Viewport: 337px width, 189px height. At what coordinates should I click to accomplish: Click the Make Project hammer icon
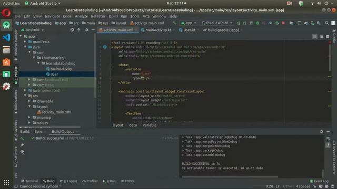click(174, 23)
